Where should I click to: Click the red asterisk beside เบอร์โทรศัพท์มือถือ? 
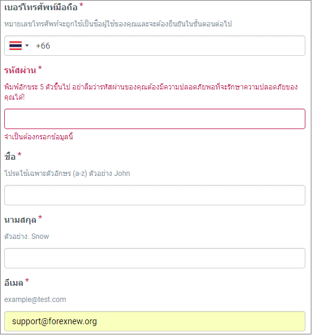pyautogui.click(x=81, y=5)
